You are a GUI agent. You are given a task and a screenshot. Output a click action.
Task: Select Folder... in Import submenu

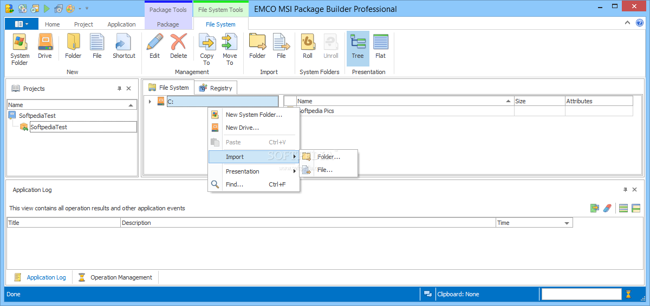pos(329,157)
